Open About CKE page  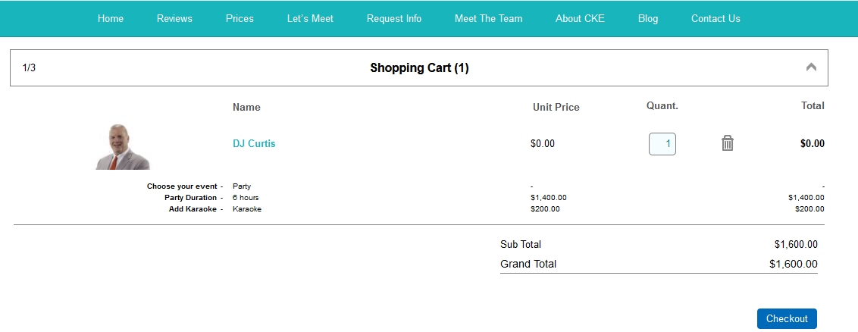point(580,18)
